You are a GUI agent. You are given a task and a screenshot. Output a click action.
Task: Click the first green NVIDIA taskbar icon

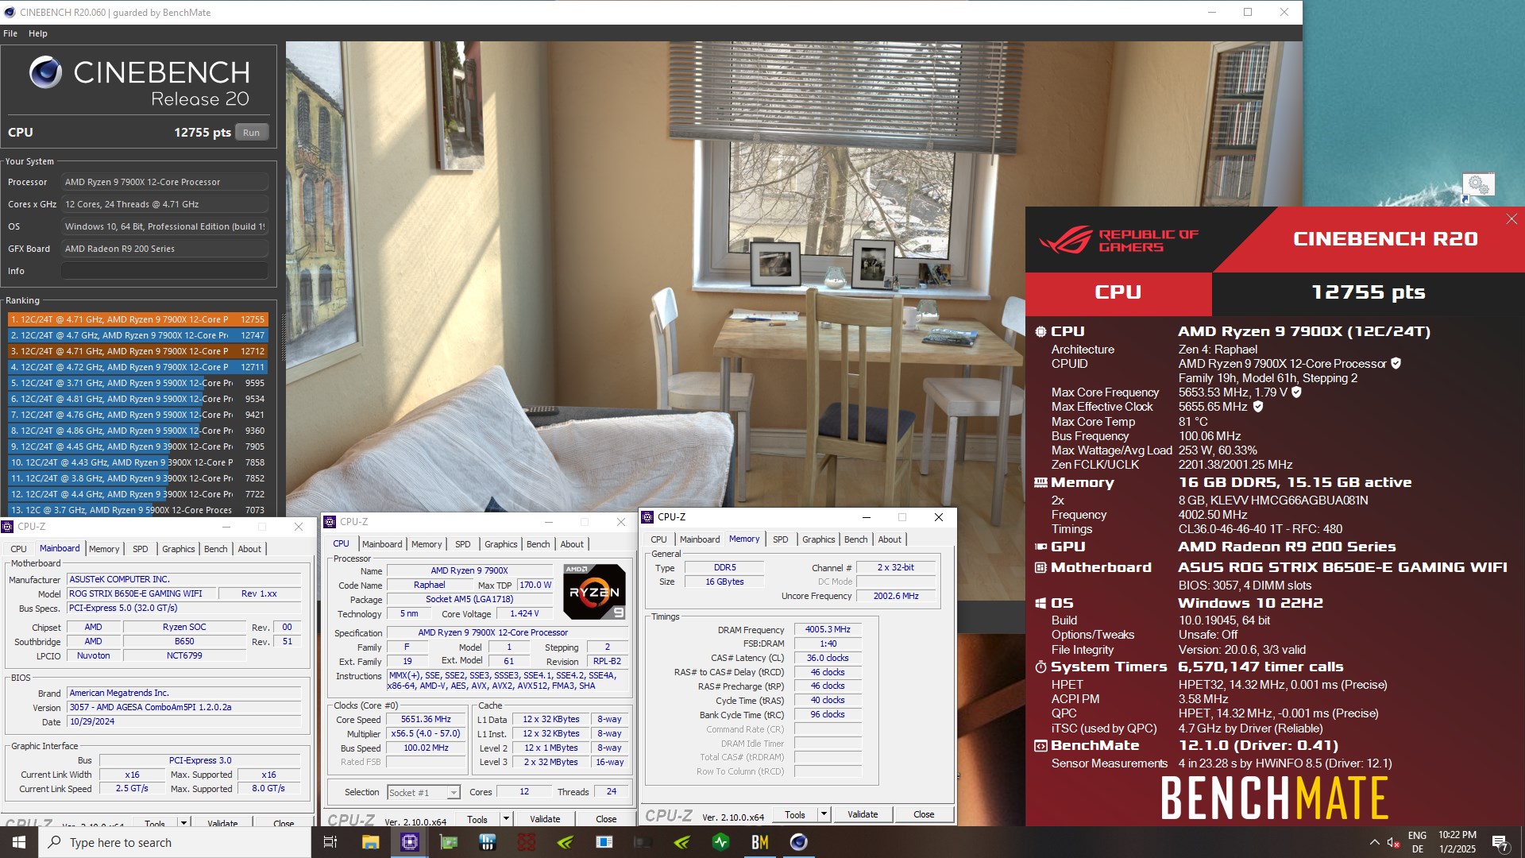566,842
